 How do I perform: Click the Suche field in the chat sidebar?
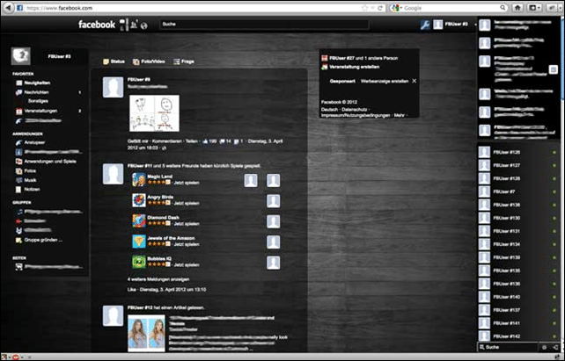[508, 347]
